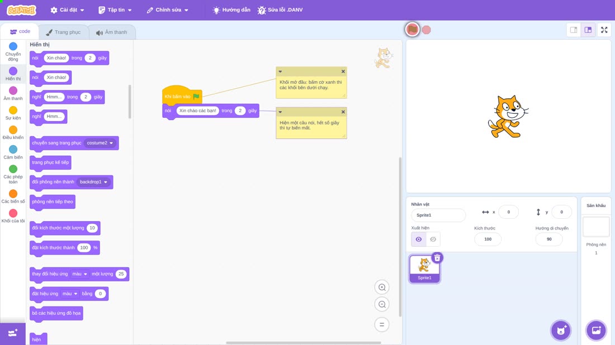Viewport: 615px width, 345px height.
Task: Click the red stop button
Action: tap(427, 30)
